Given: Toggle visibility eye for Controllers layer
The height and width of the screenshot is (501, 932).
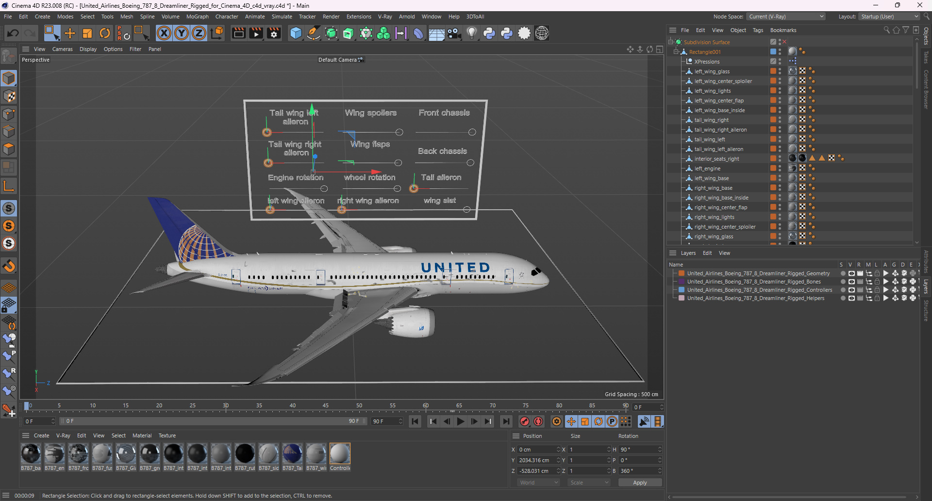Looking at the screenshot, I should [x=851, y=290].
